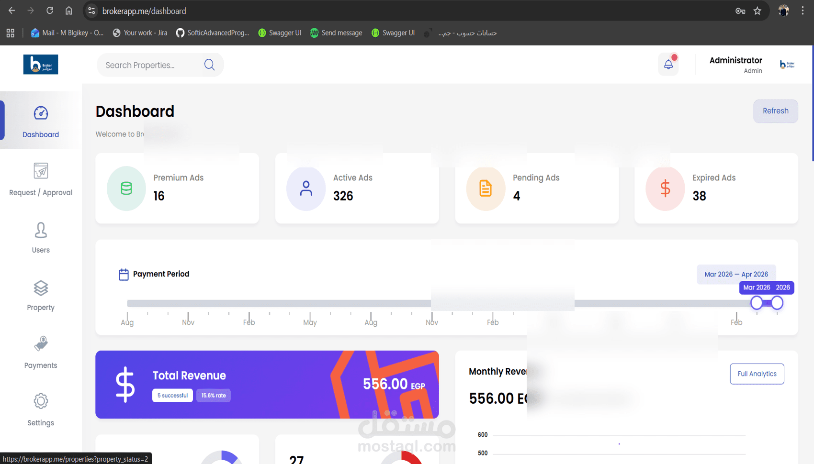Viewport: 814px width, 464px height.
Task: Open the Pending Ads document icon
Action: [x=486, y=188]
